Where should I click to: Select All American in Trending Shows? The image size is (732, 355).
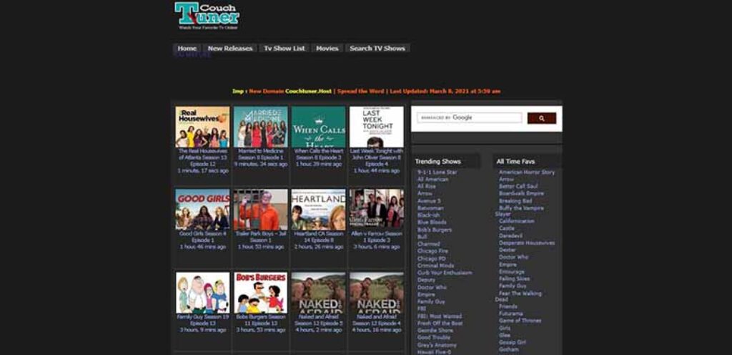[x=432, y=180]
